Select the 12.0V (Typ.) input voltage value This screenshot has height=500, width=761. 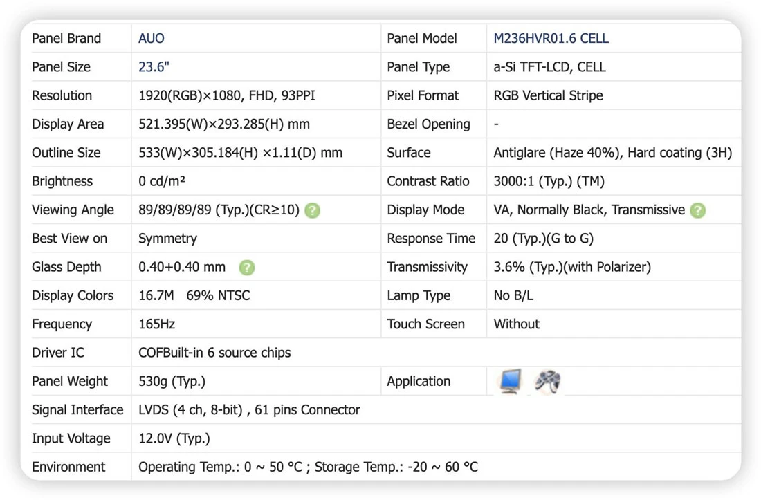click(x=174, y=439)
